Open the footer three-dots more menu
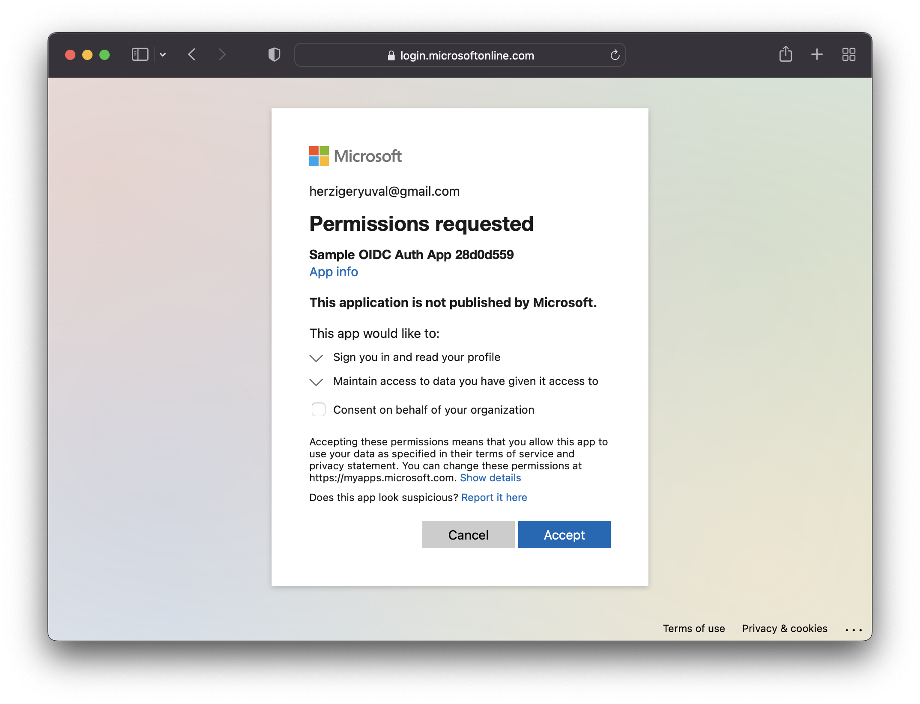Viewport: 920px width, 704px height. coord(853,629)
